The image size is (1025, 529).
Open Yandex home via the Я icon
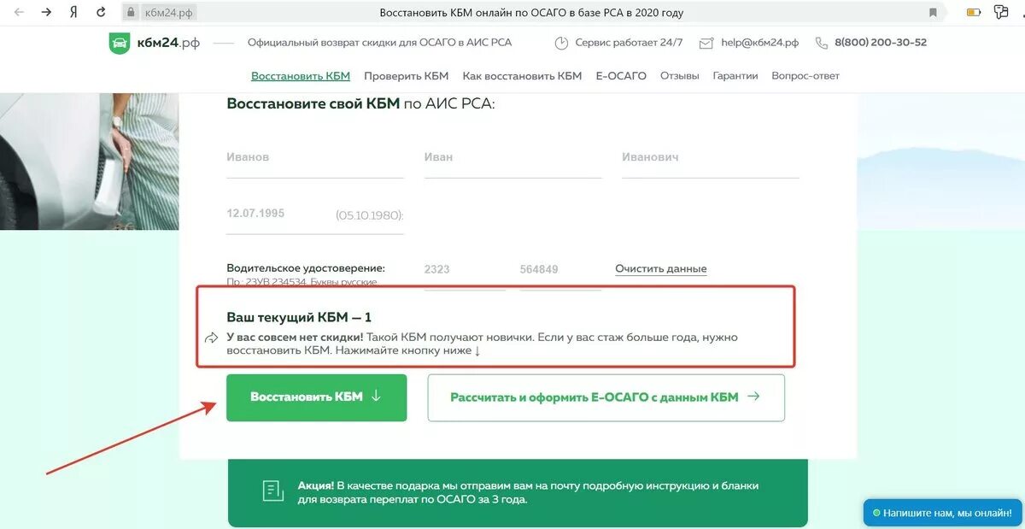click(x=74, y=13)
